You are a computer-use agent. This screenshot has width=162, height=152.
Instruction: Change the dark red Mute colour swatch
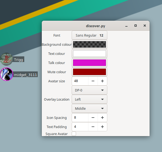tap(89, 72)
